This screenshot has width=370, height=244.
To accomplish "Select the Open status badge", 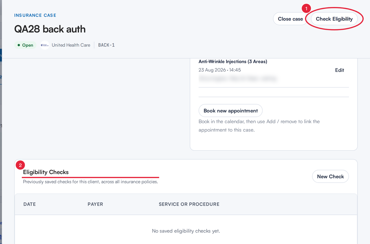I will 25,45.
